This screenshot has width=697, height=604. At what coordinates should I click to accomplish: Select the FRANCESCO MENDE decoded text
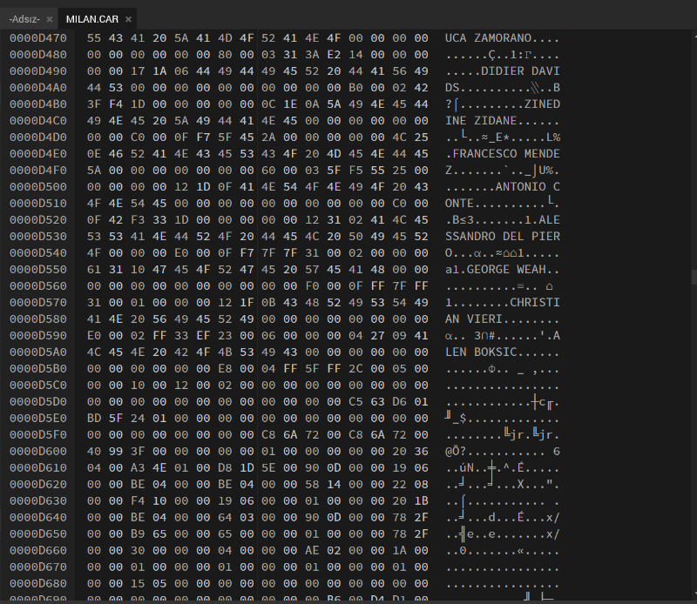(505, 154)
